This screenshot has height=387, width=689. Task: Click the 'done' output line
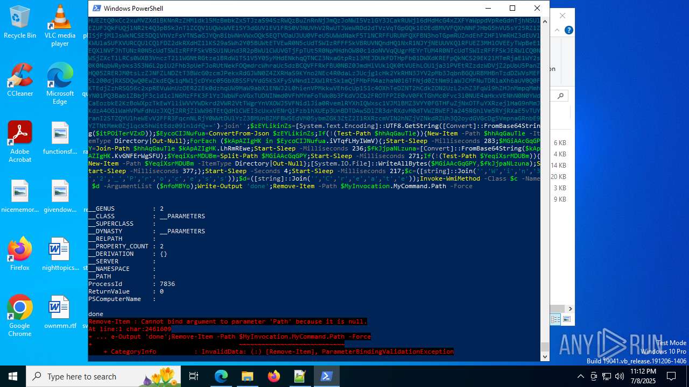(96, 314)
